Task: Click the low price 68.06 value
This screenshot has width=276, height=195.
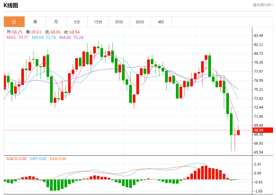Action: 55,32
